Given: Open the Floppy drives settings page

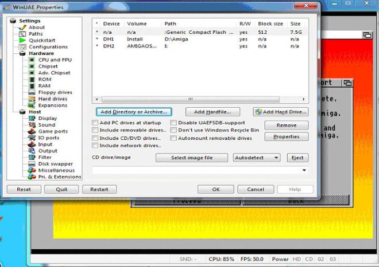Looking at the screenshot, I should [55, 92].
